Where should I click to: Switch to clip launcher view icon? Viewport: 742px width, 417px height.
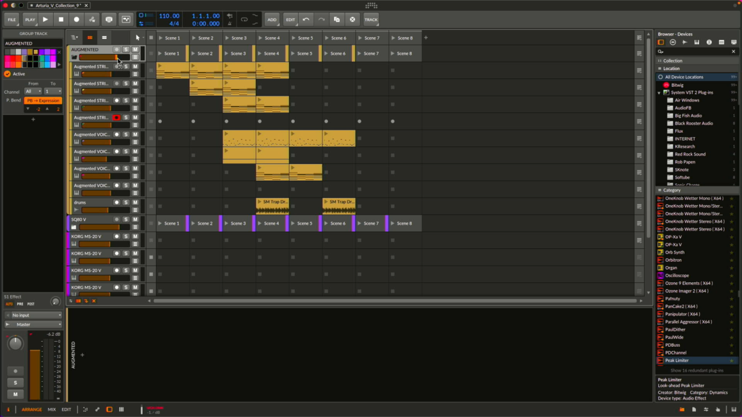90,38
